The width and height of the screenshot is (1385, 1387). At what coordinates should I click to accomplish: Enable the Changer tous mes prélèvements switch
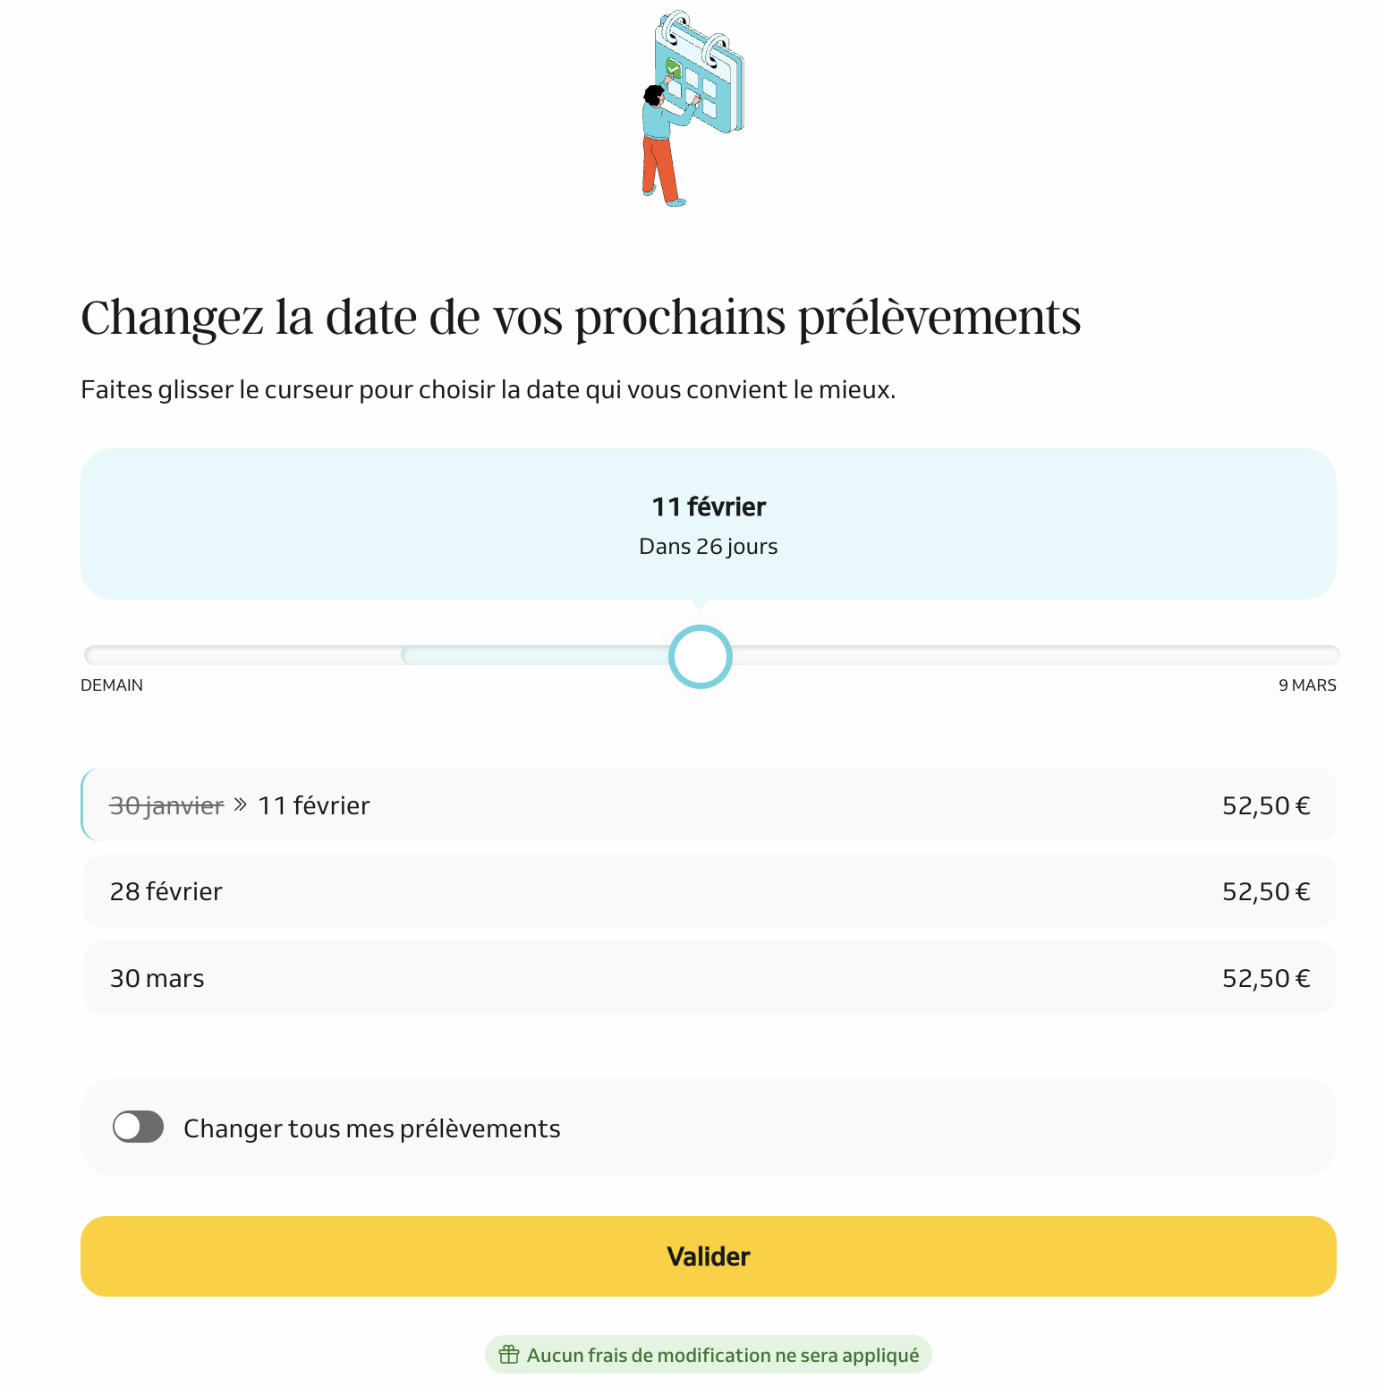138,1127
